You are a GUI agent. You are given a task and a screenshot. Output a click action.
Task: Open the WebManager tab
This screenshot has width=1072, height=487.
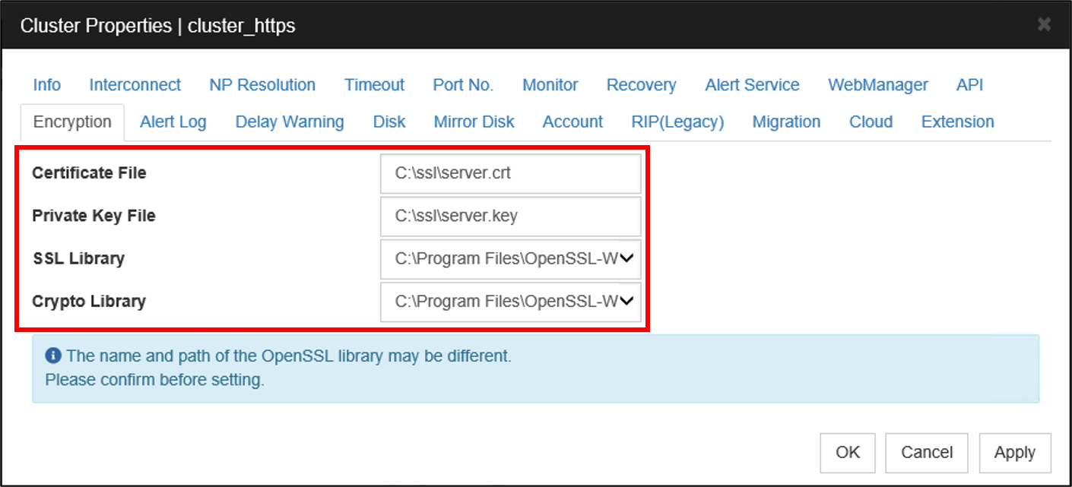[877, 85]
